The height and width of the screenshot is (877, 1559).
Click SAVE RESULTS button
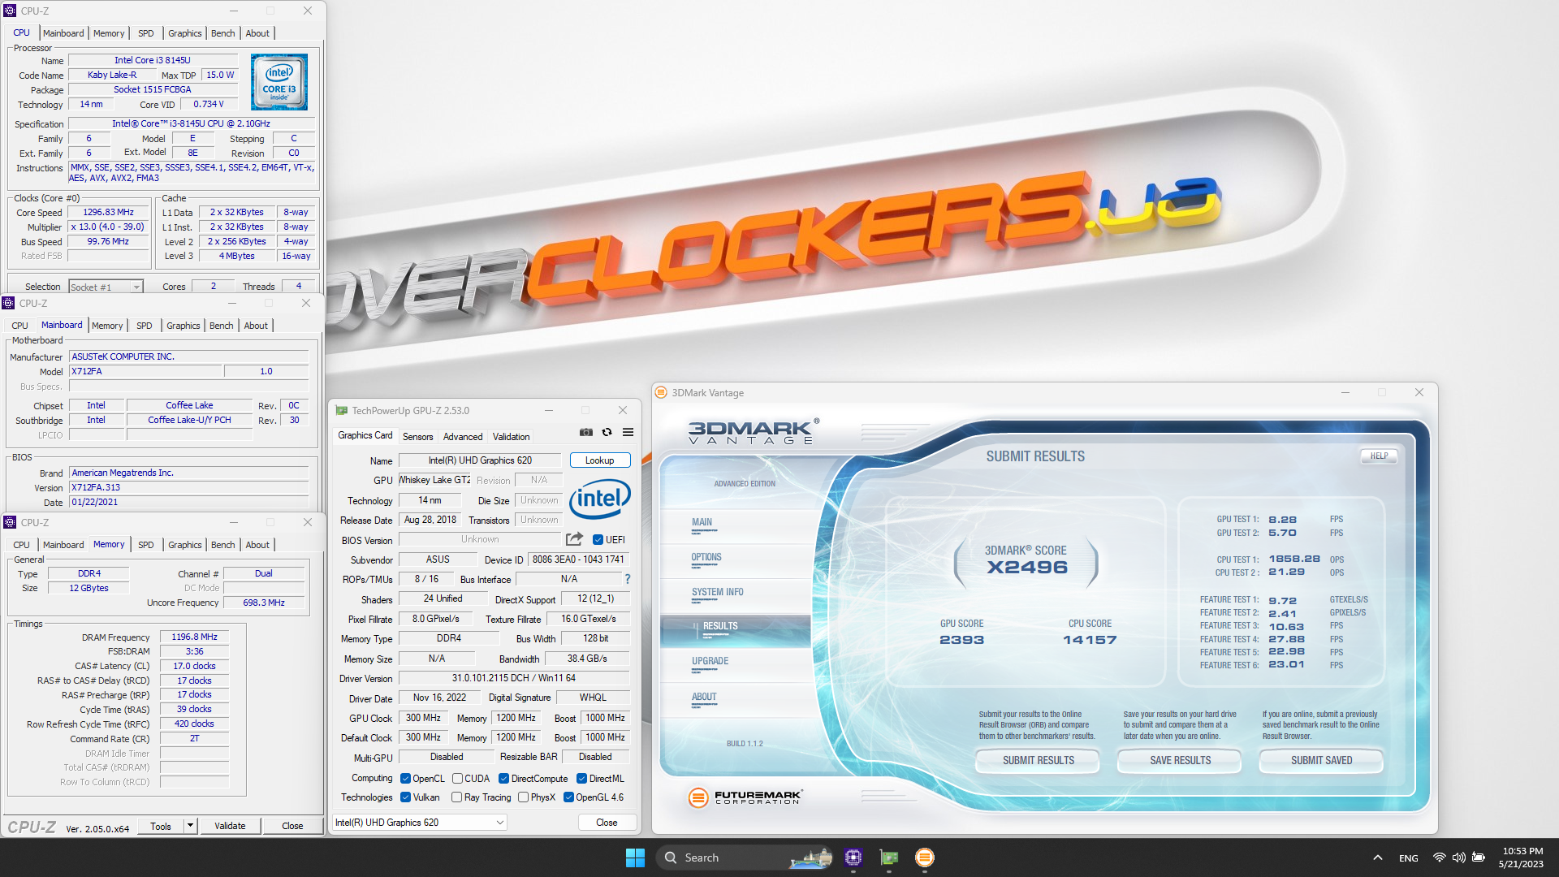point(1181,761)
